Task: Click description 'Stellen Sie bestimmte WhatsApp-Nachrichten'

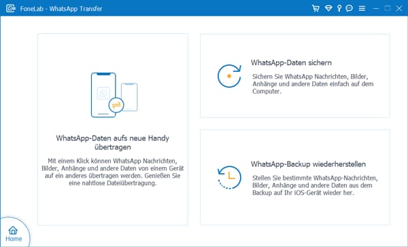Action: [x=315, y=185]
